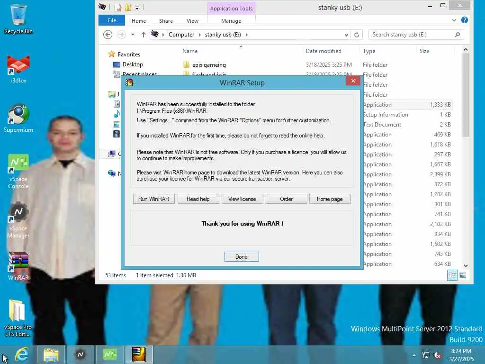Click the file list scroll up arrow
The image size is (485, 364).
coord(466,49)
